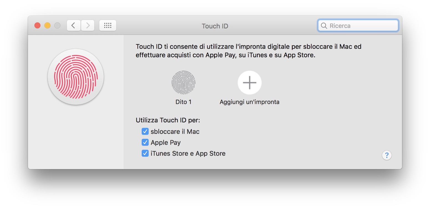Close the Touch ID preferences window
Image resolution: width=430 pixels, height=209 pixels.
click(37, 26)
